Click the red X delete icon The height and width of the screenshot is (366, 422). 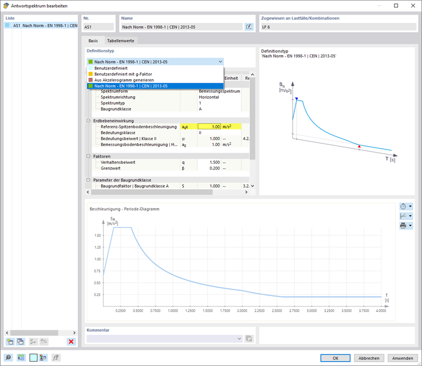click(x=71, y=342)
